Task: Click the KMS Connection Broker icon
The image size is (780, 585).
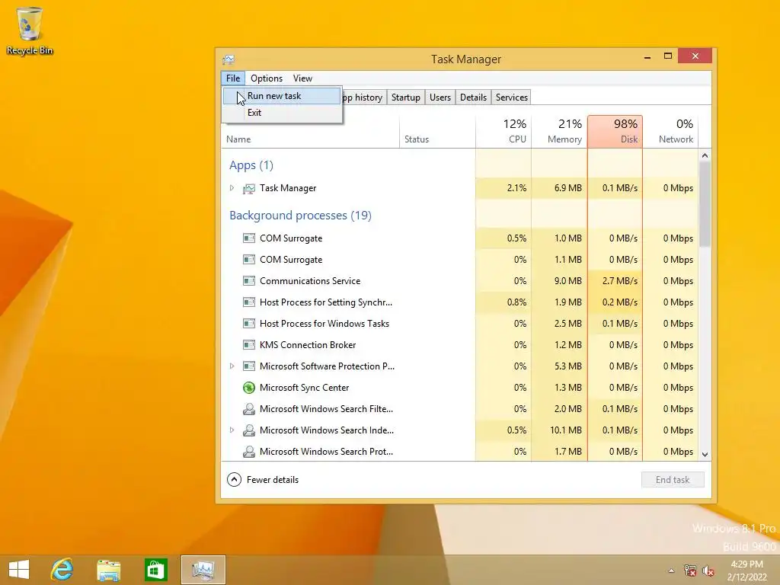Action: 249,345
